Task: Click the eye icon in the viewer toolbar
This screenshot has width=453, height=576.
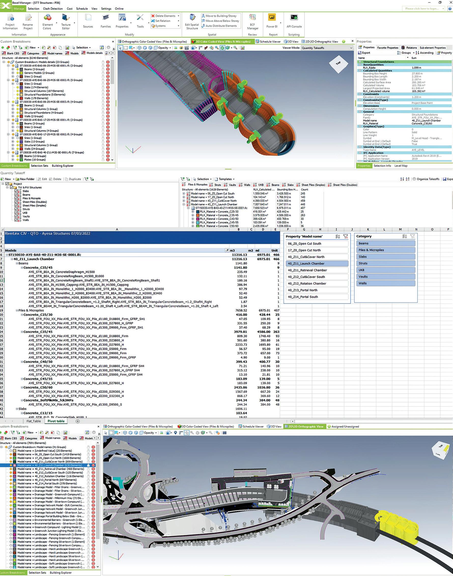Action: coord(181,48)
